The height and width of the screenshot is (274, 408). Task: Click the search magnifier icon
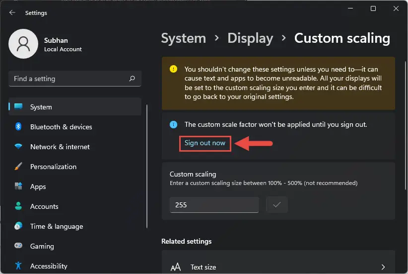tap(132, 79)
